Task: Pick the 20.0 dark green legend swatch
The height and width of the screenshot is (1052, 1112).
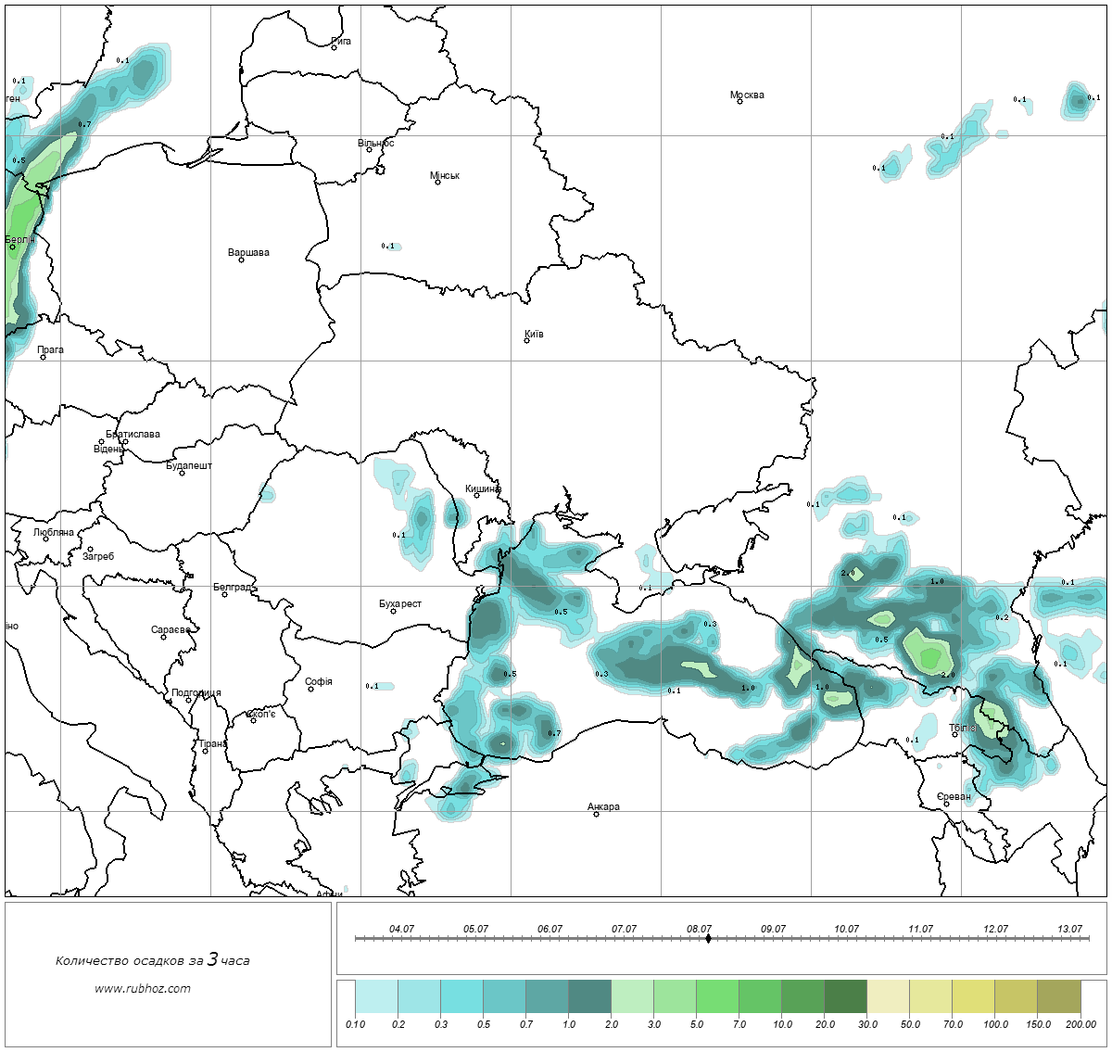Action: click(x=845, y=998)
